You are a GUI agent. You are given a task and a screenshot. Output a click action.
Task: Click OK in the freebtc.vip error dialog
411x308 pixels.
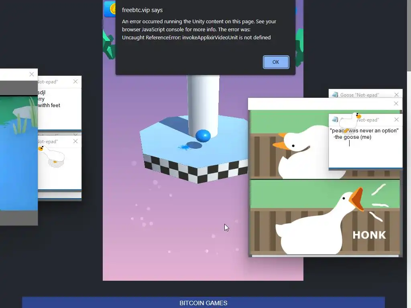tap(276, 62)
